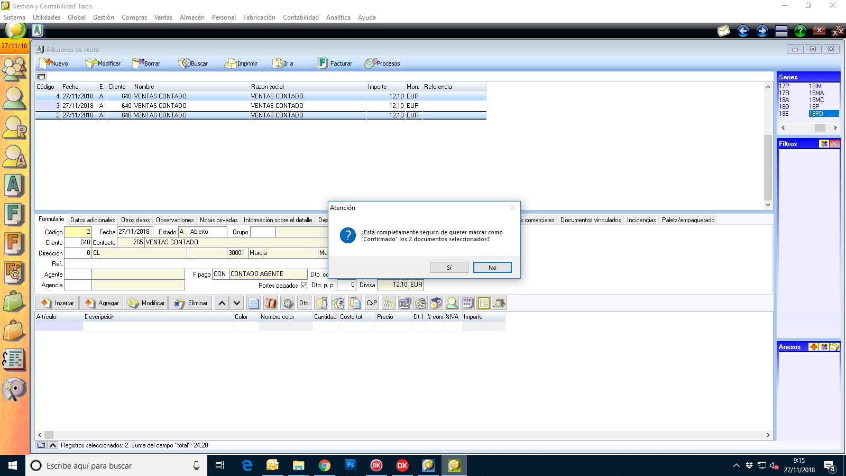
Task: Click the green person icon in detail toolbar
Action: pos(452,303)
